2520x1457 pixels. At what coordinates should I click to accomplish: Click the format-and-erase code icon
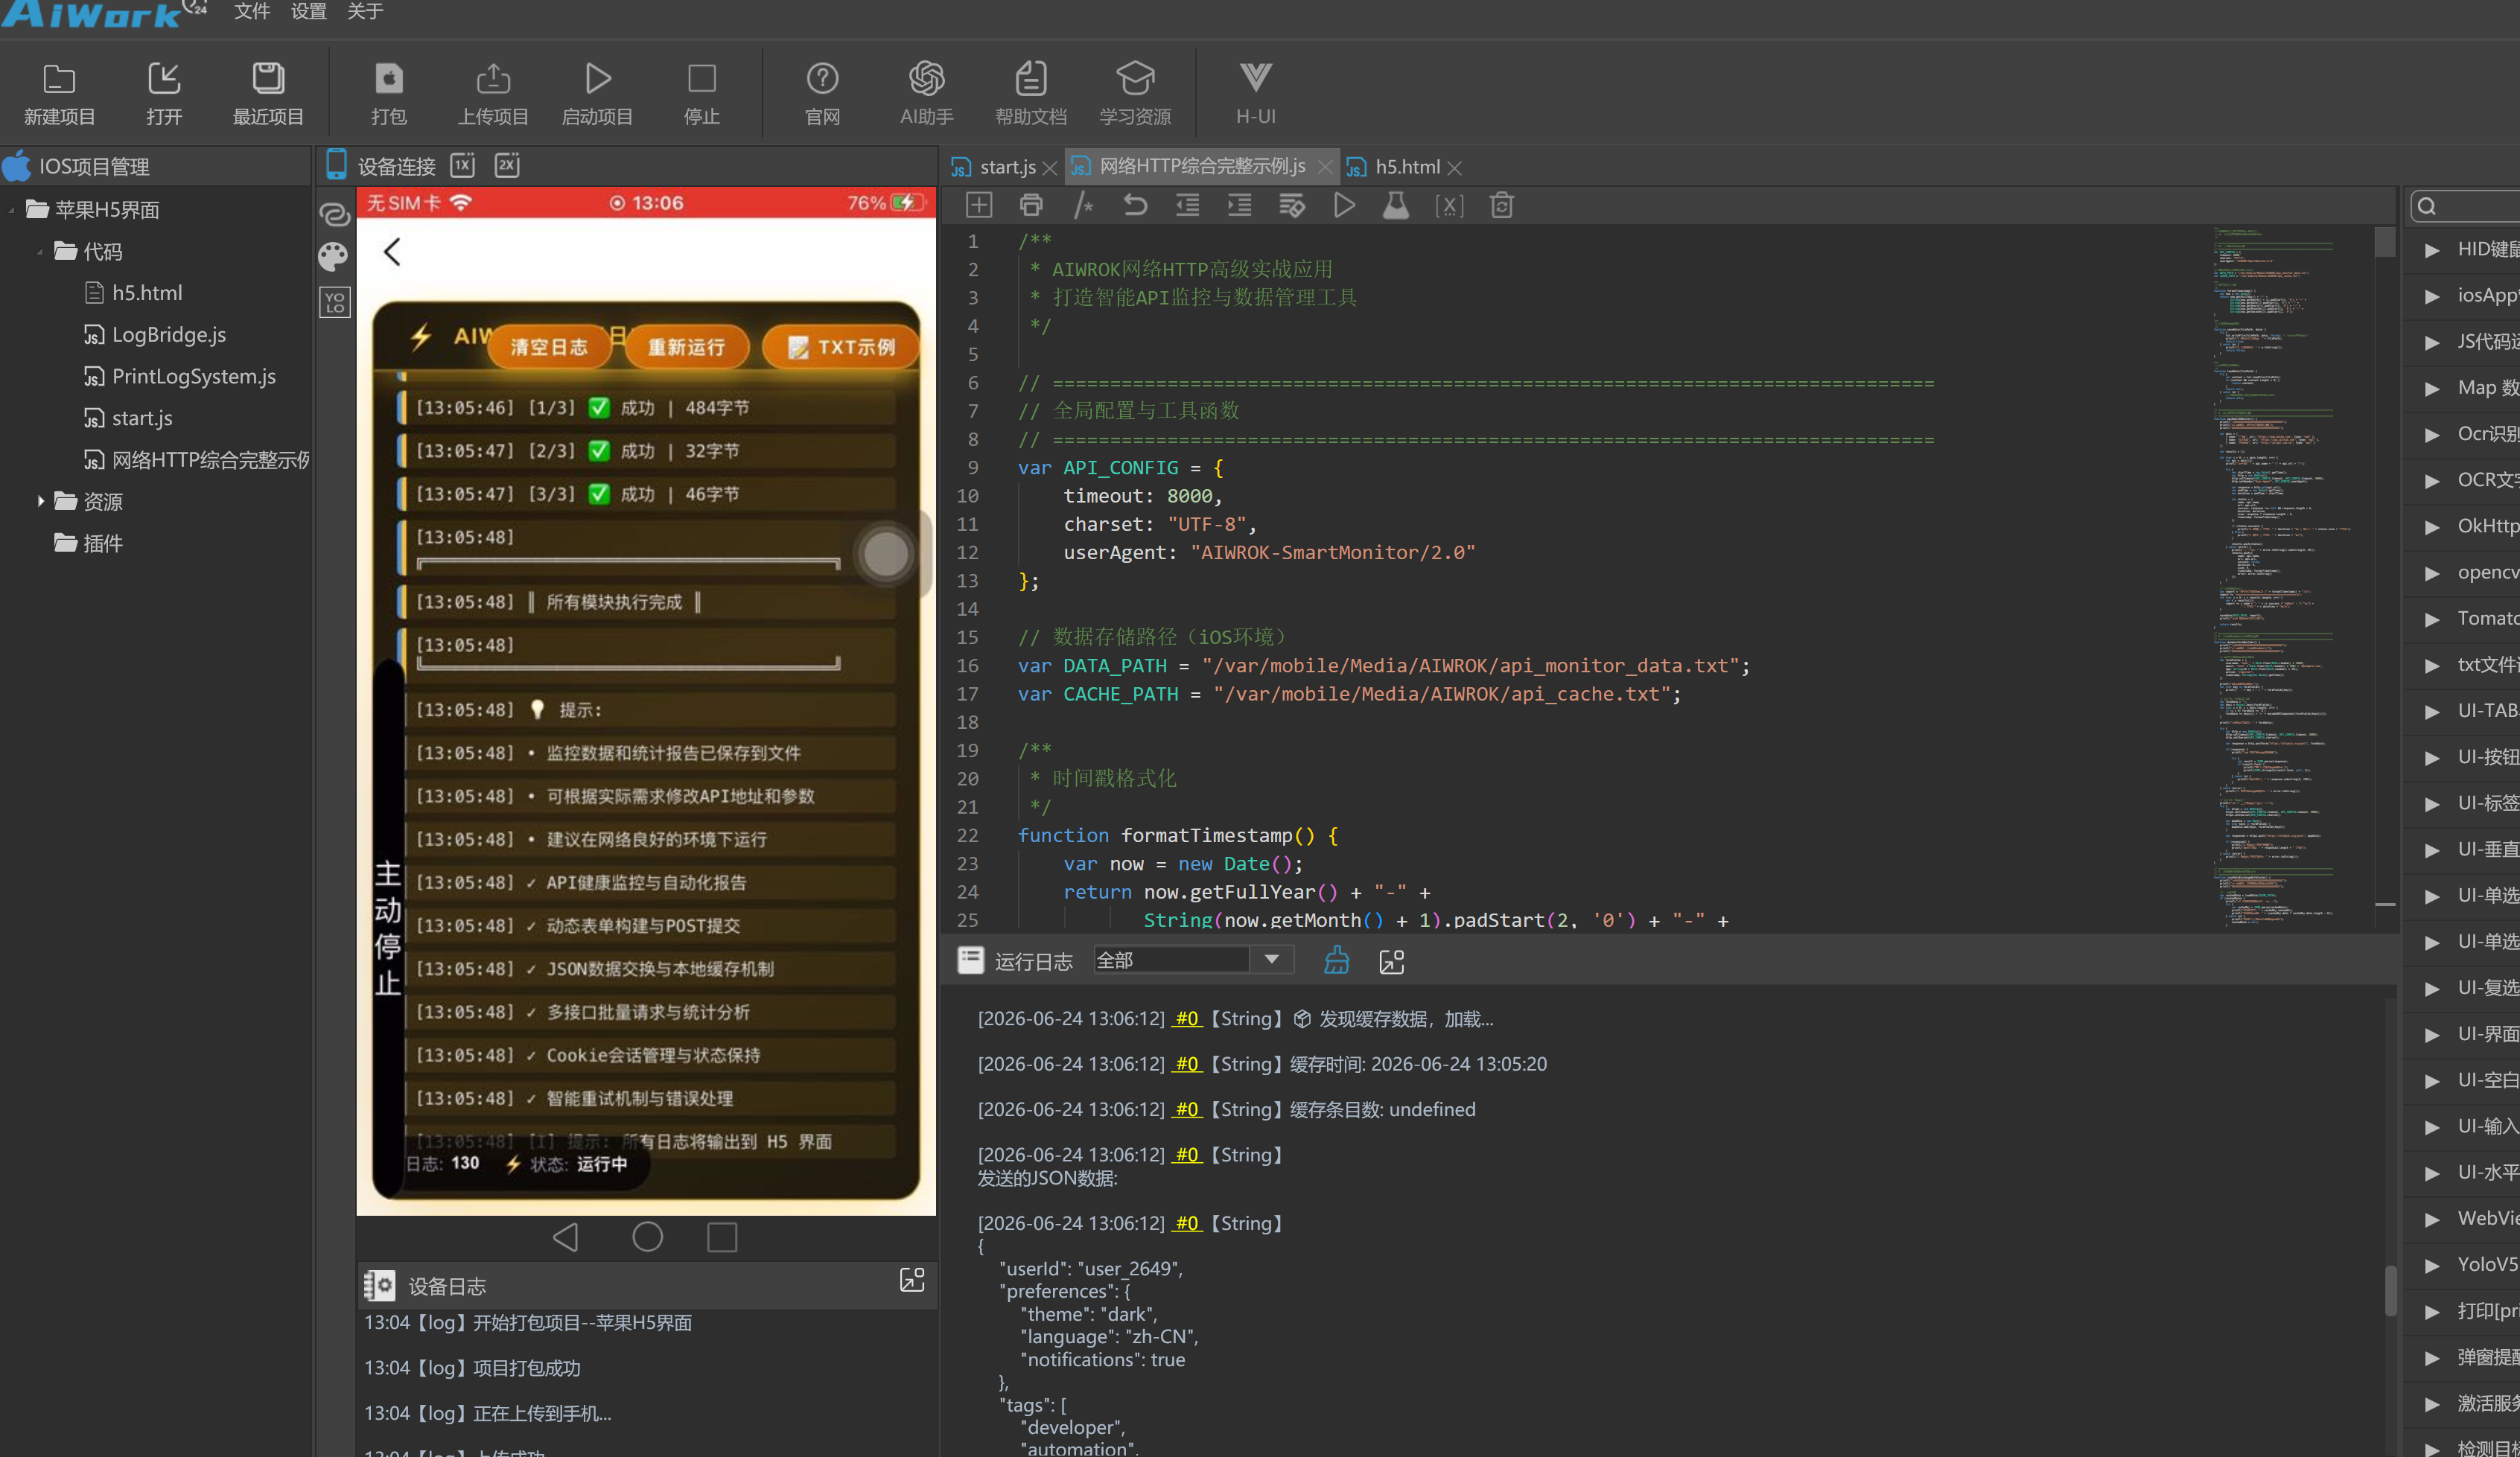1292,206
